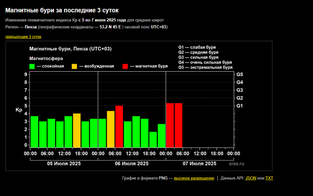
Task: Open the 'высокое разрешение' PNG link
Action: pos(194,178)
